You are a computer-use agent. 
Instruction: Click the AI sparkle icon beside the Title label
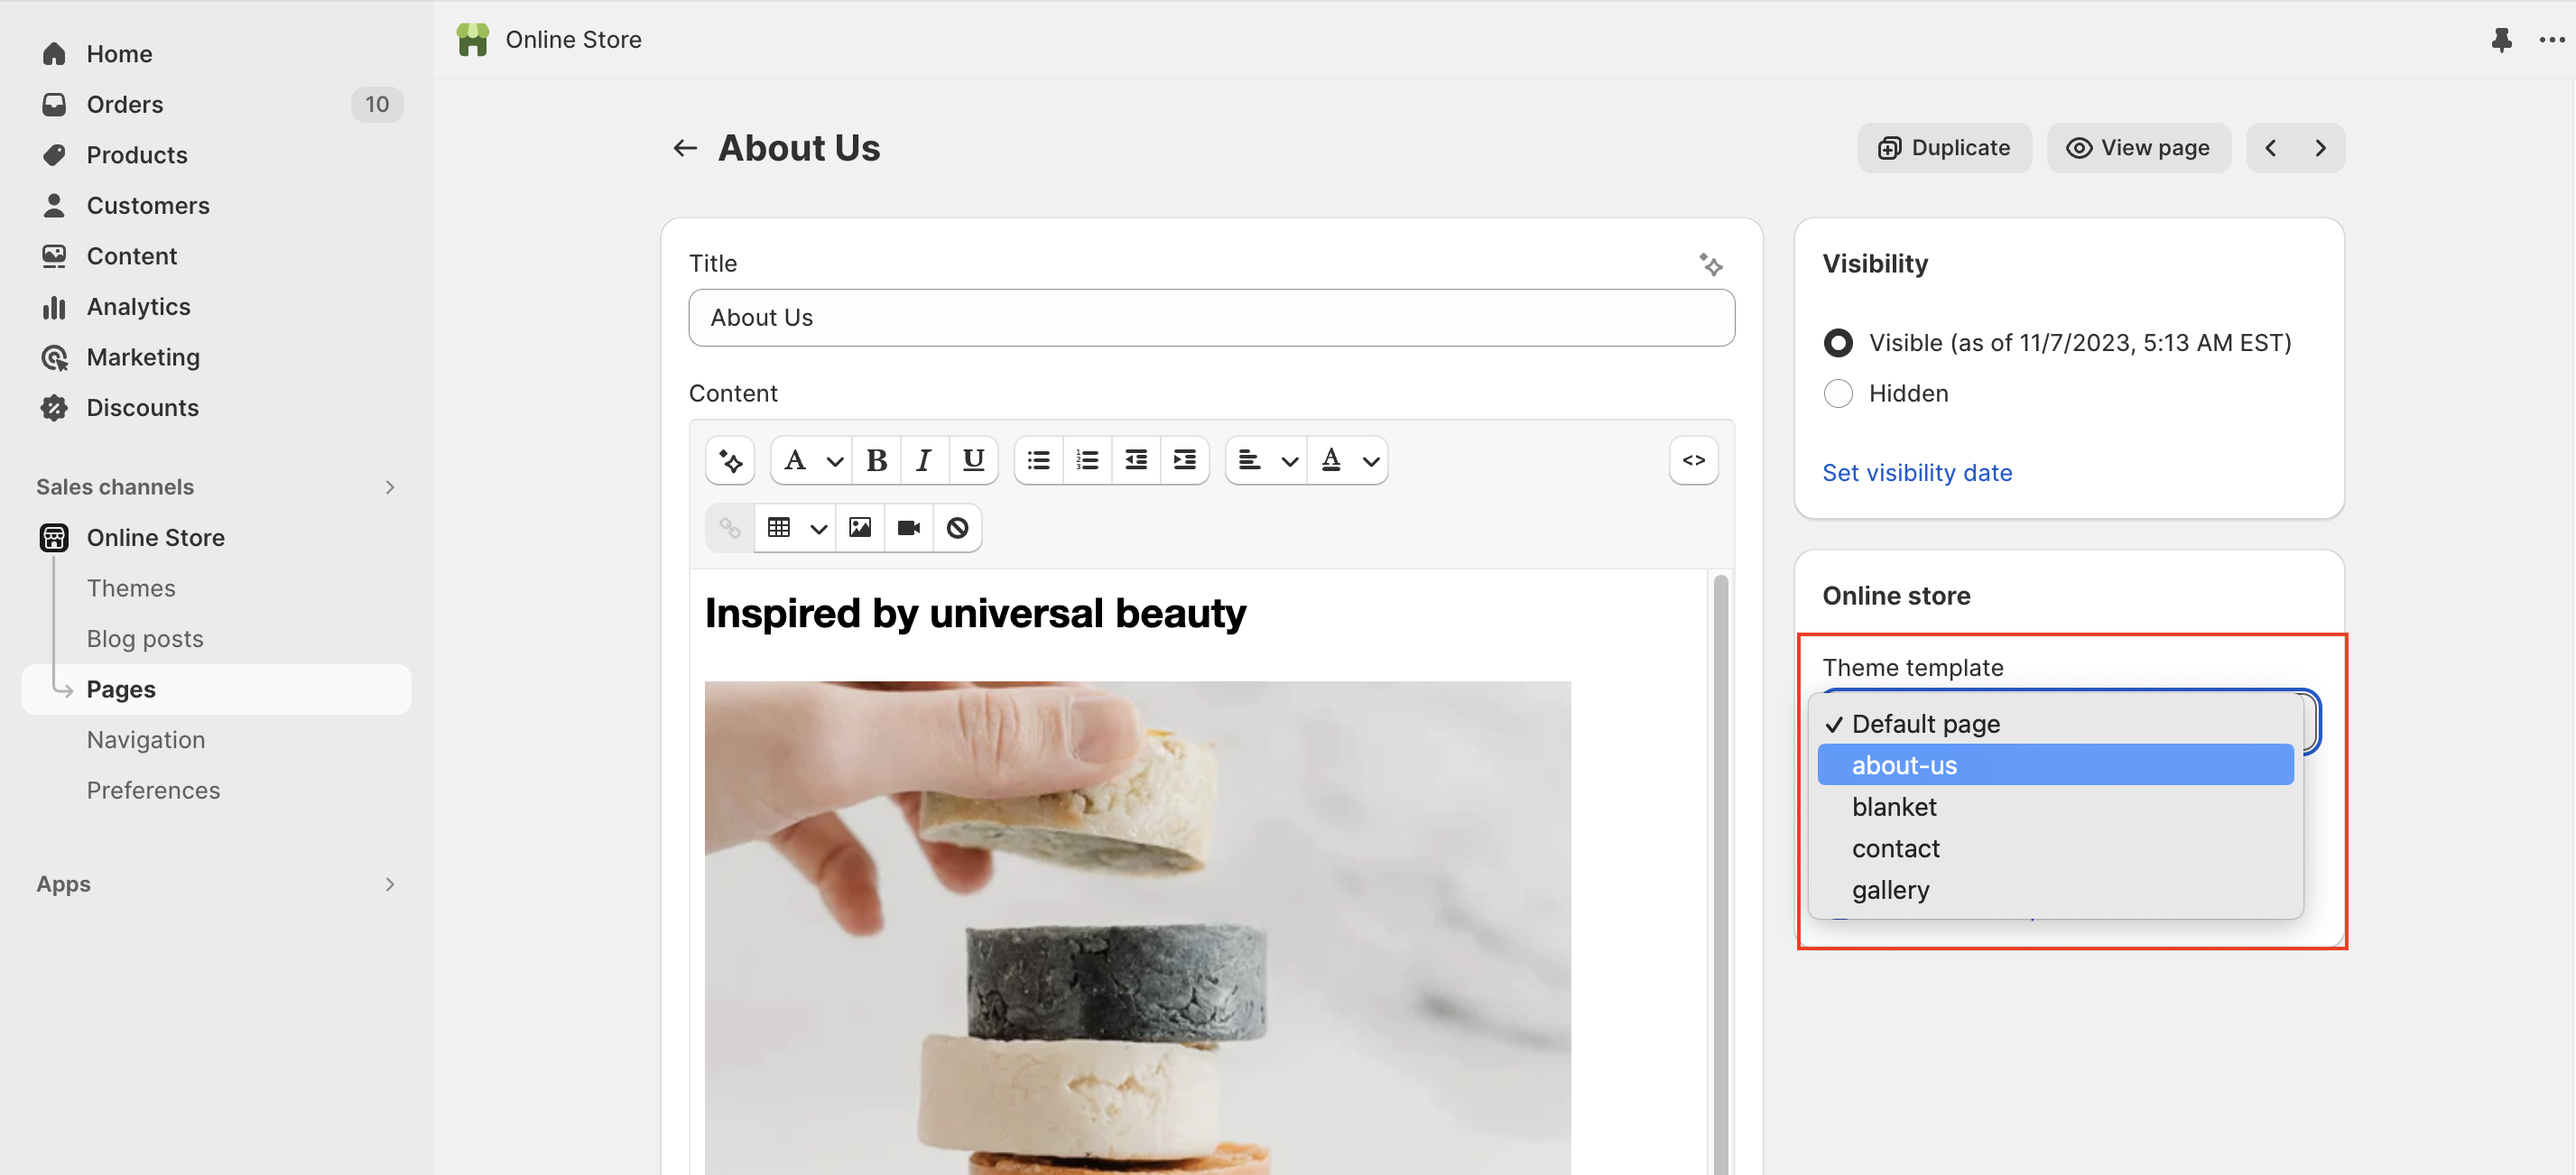[x=1710, y=264]
